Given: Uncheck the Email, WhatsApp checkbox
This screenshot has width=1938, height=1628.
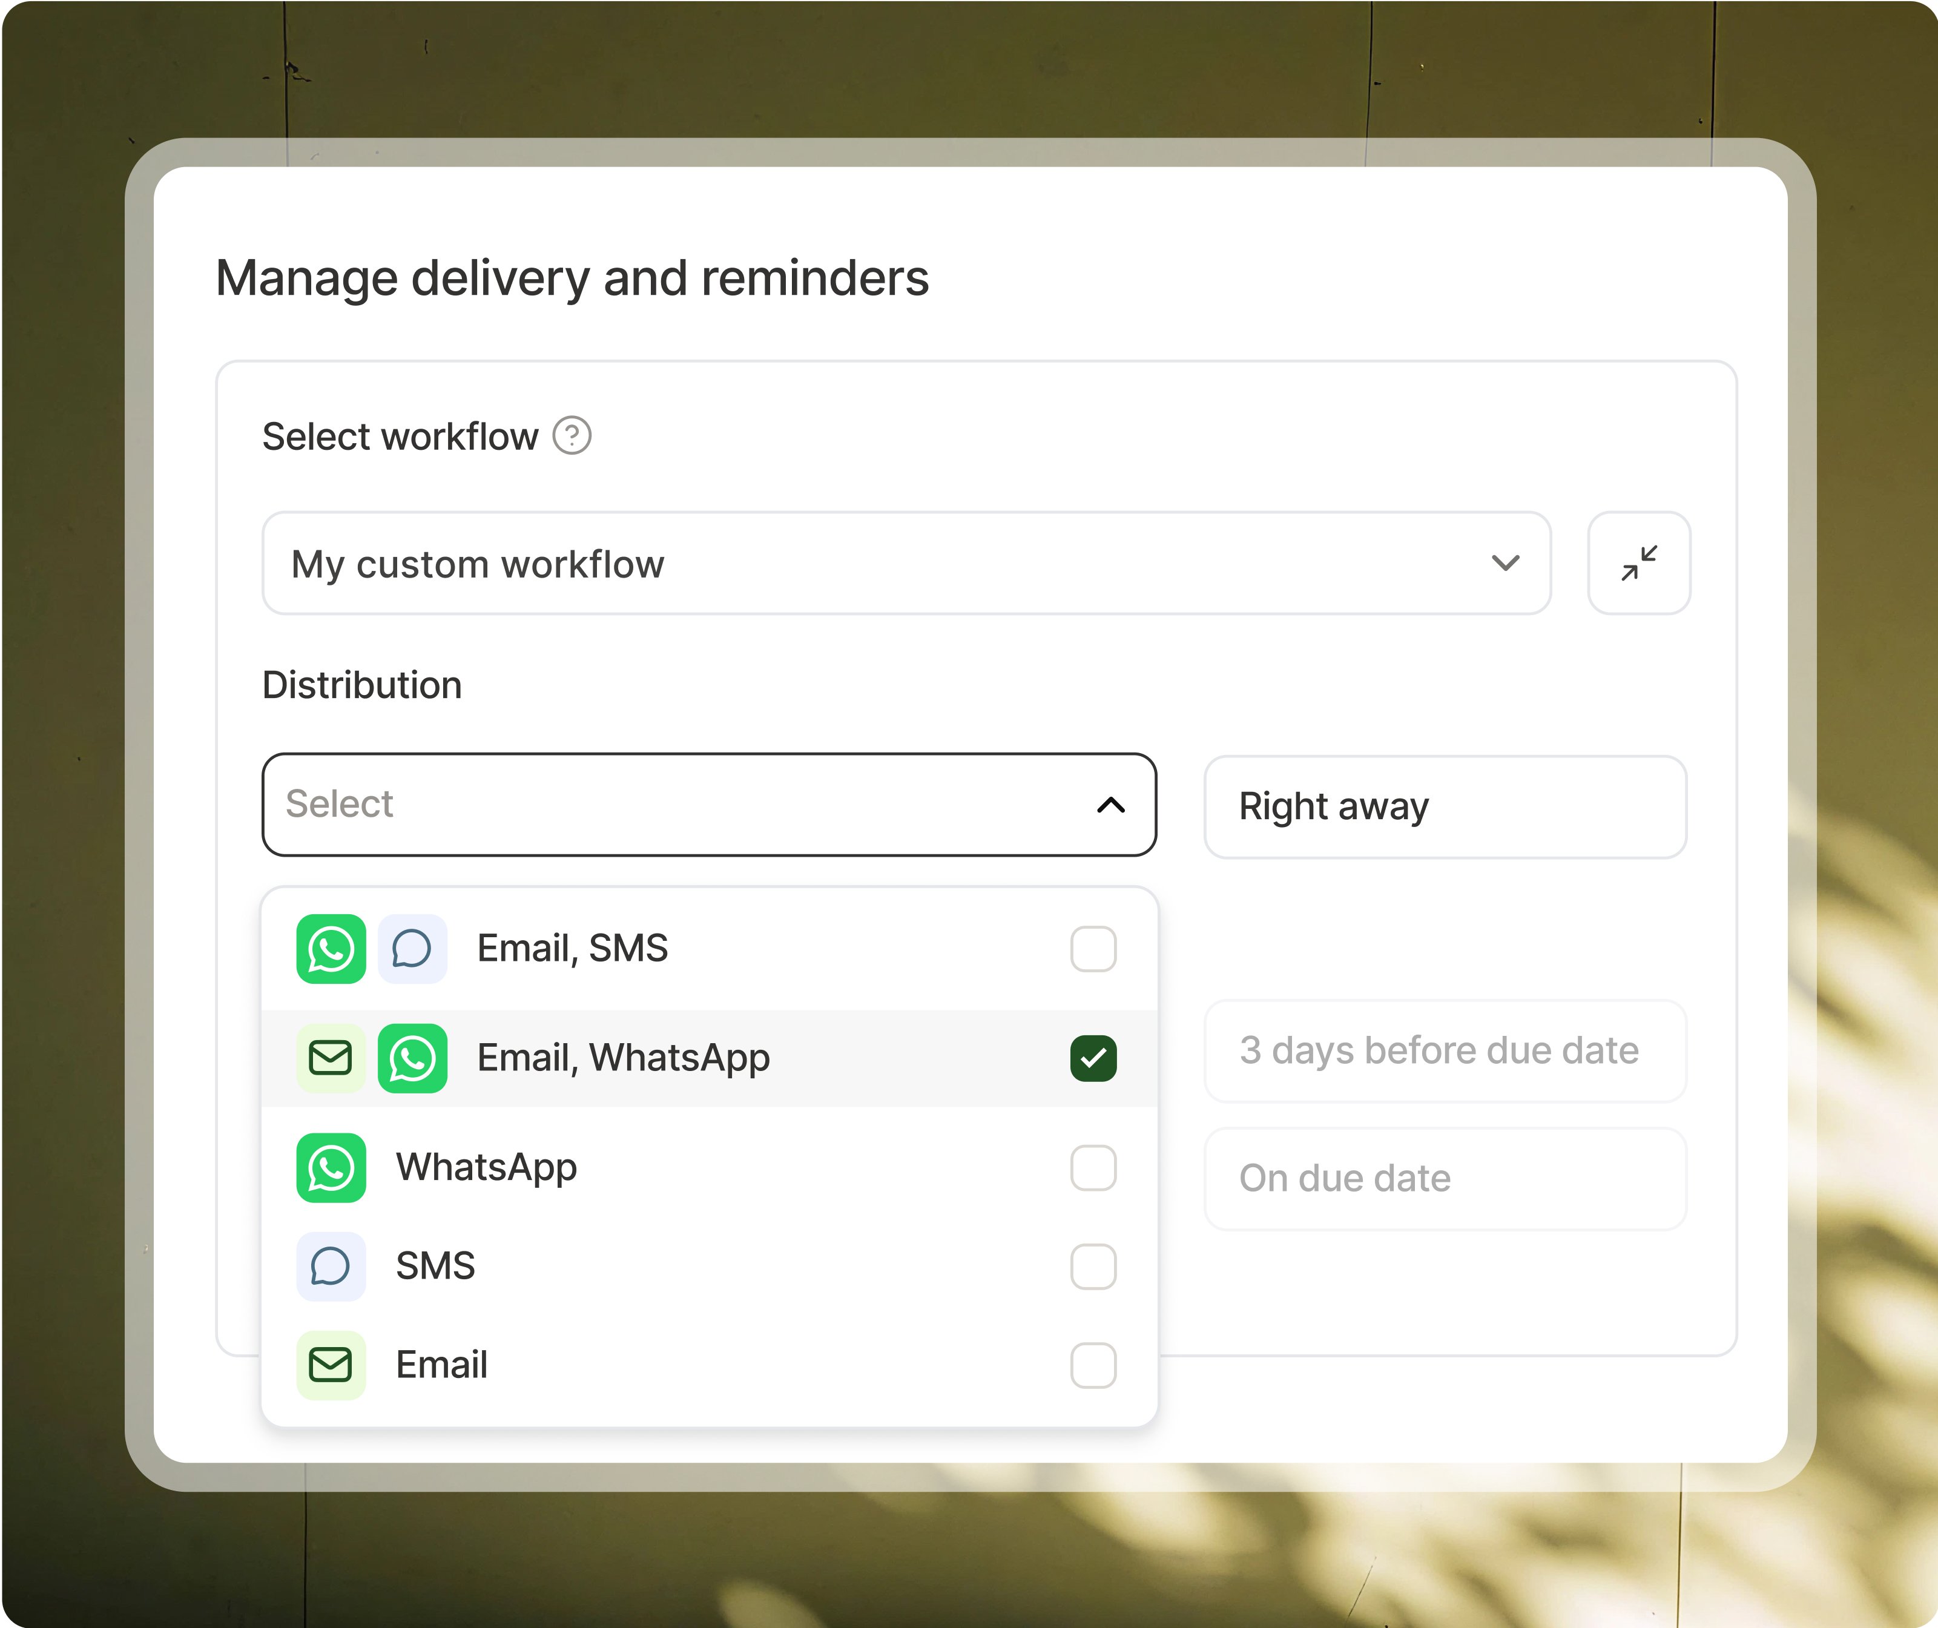Looking at the screenshot, I should point(1093,1058).
